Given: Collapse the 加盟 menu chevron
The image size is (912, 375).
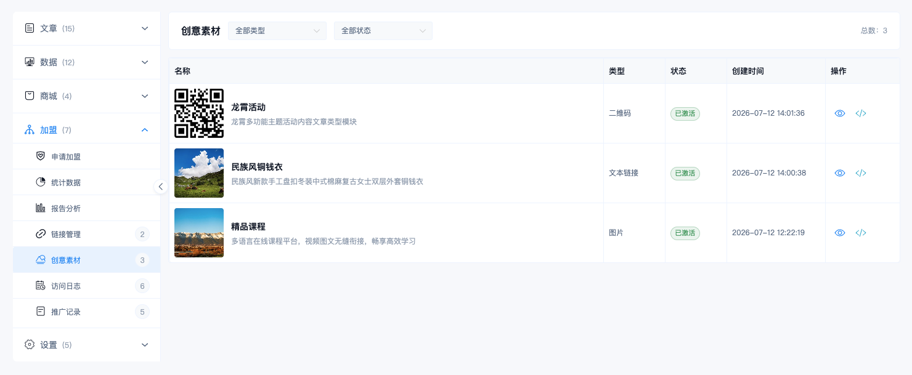Looking at the screenshot, I should point(145,130).
